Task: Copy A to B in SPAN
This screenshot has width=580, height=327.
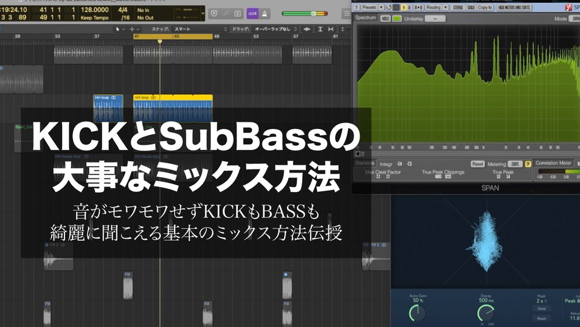Action: click(419, 7)
